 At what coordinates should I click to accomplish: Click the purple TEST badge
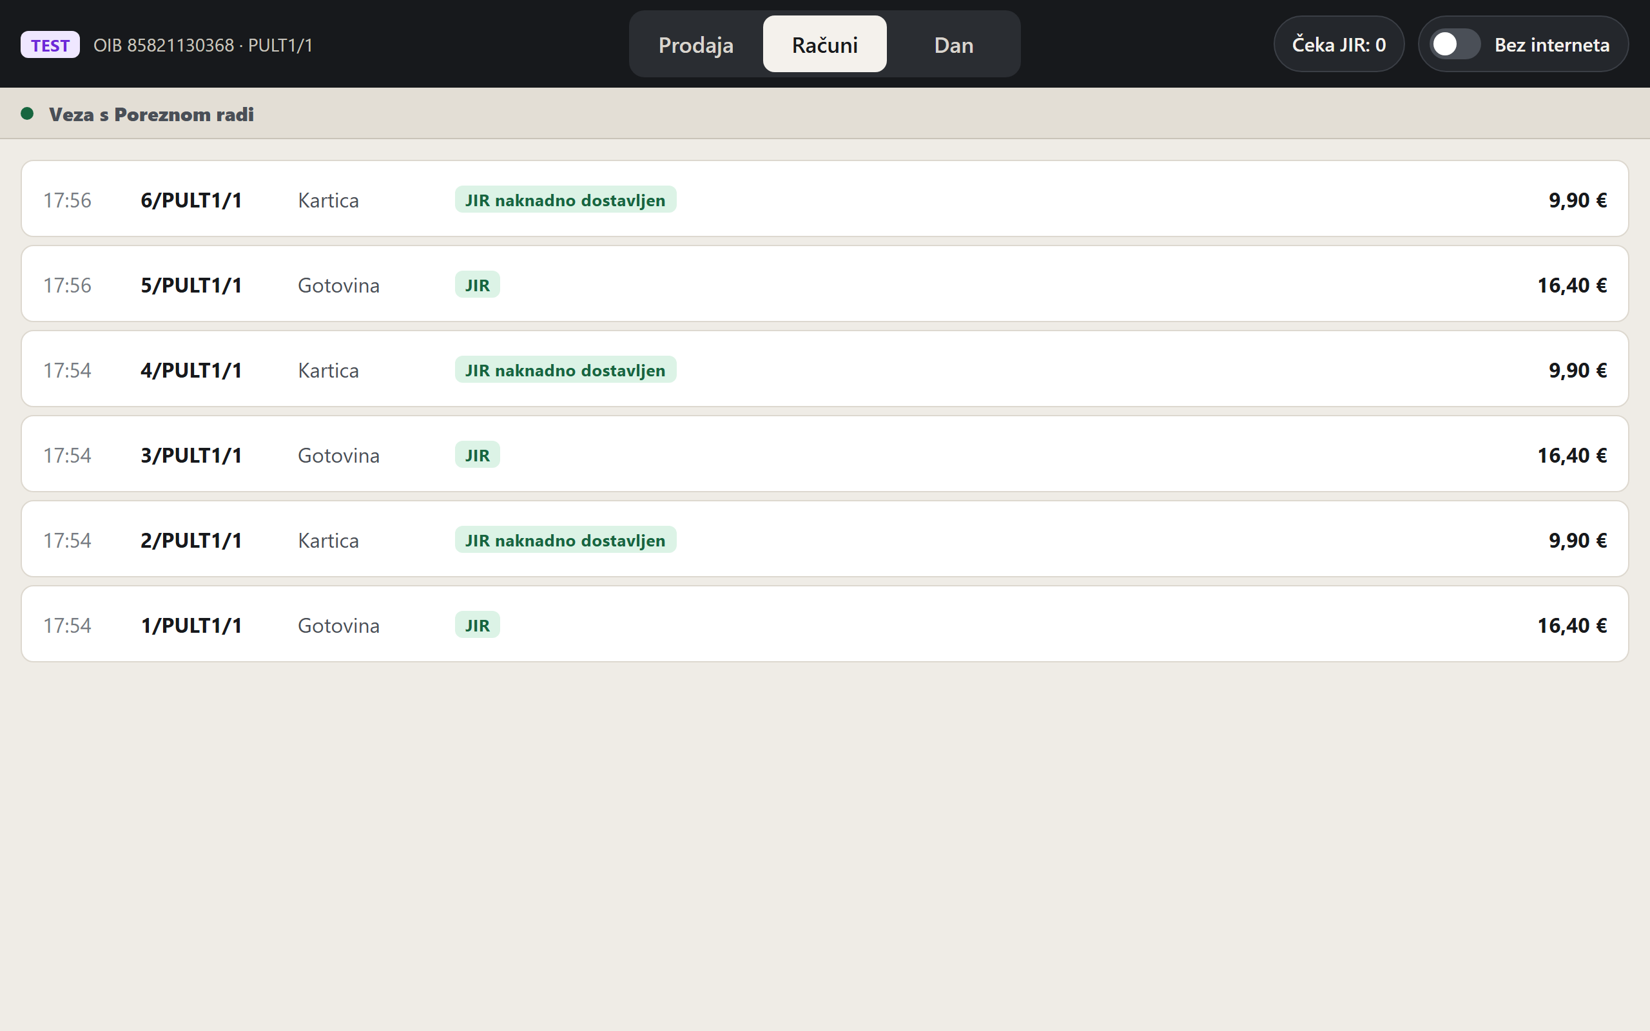coord(50,45)
